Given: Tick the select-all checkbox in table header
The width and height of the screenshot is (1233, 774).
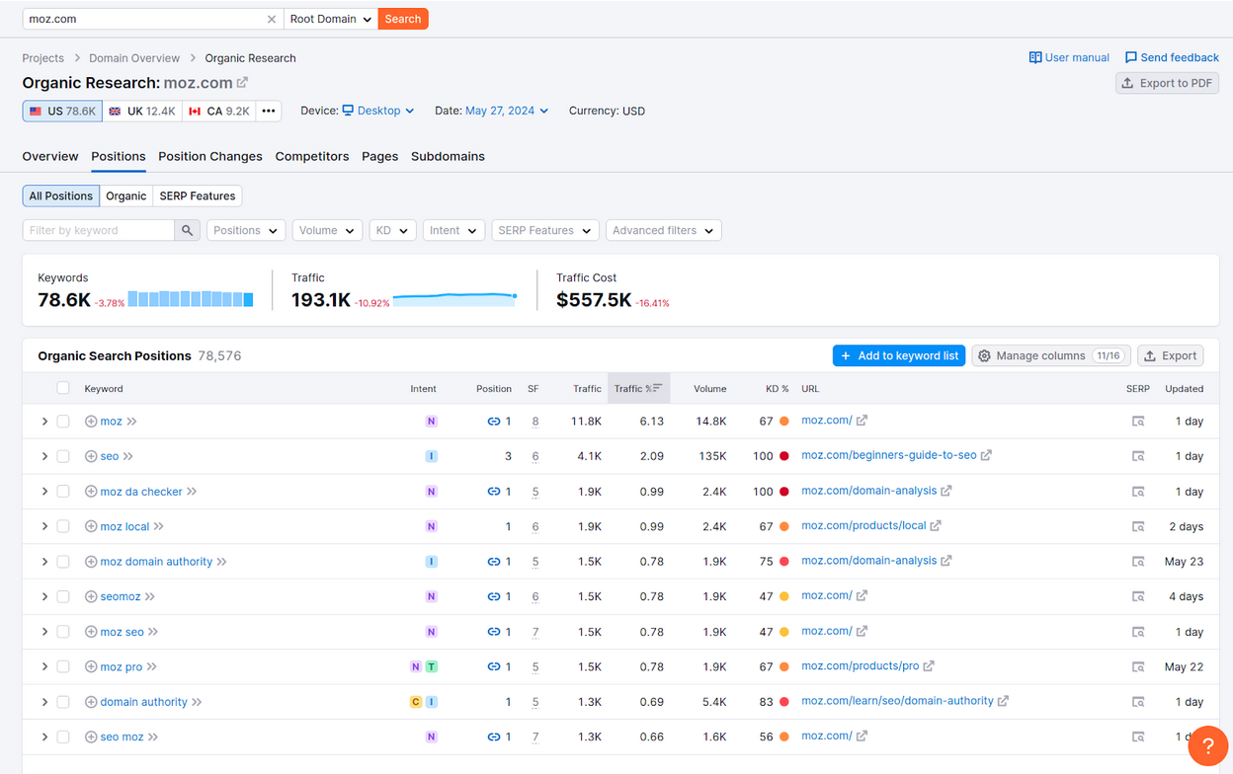Looking at the screenshot, I should 63,388.
